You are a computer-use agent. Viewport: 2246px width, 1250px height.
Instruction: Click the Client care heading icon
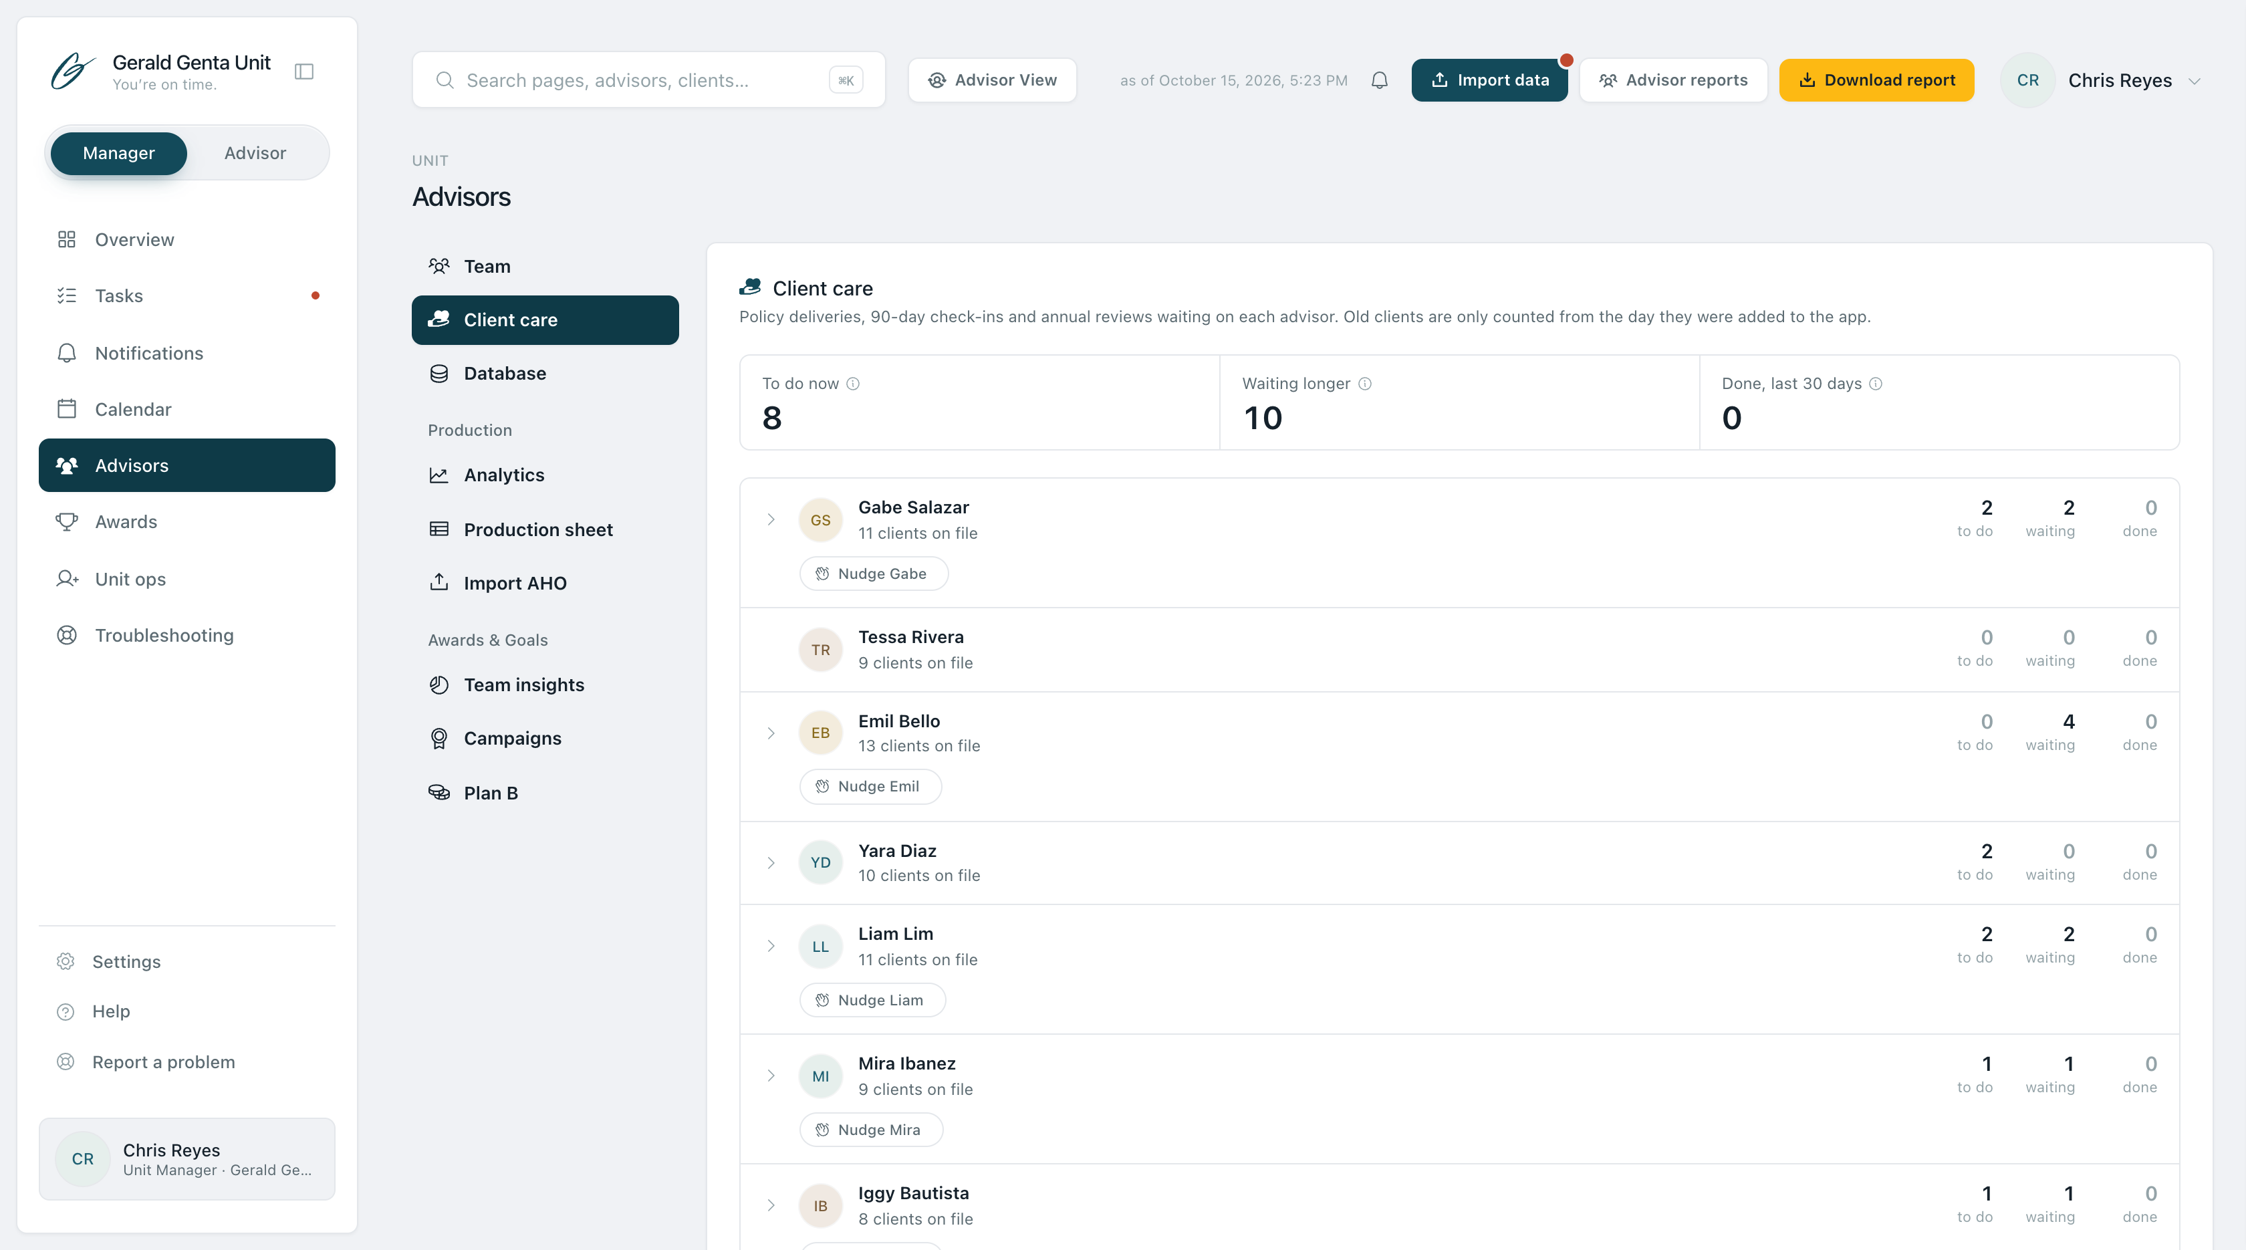pos(750,287)
